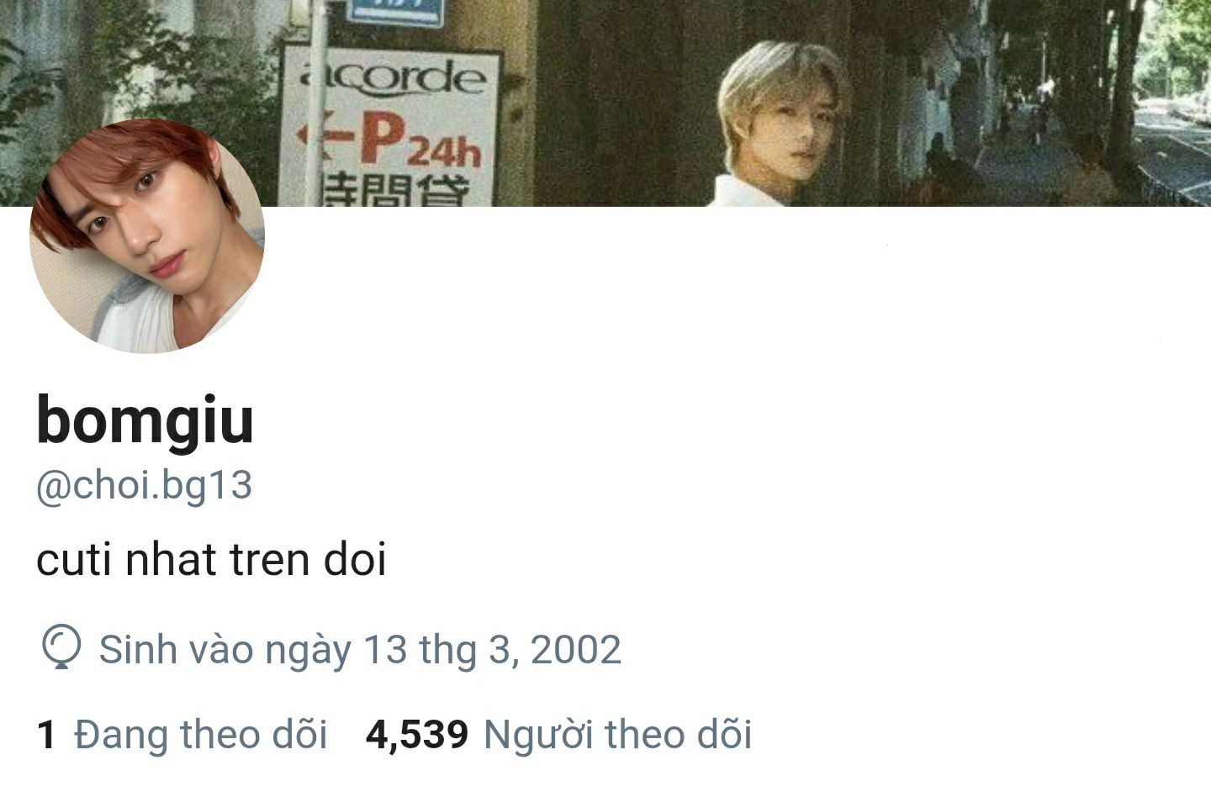Open the Đang theo dõi following list

[200, 734]
